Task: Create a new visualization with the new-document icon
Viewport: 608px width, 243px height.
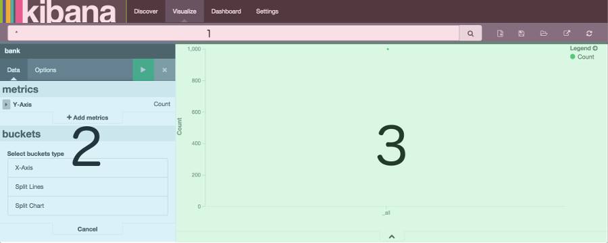Action: pos(500,33)
